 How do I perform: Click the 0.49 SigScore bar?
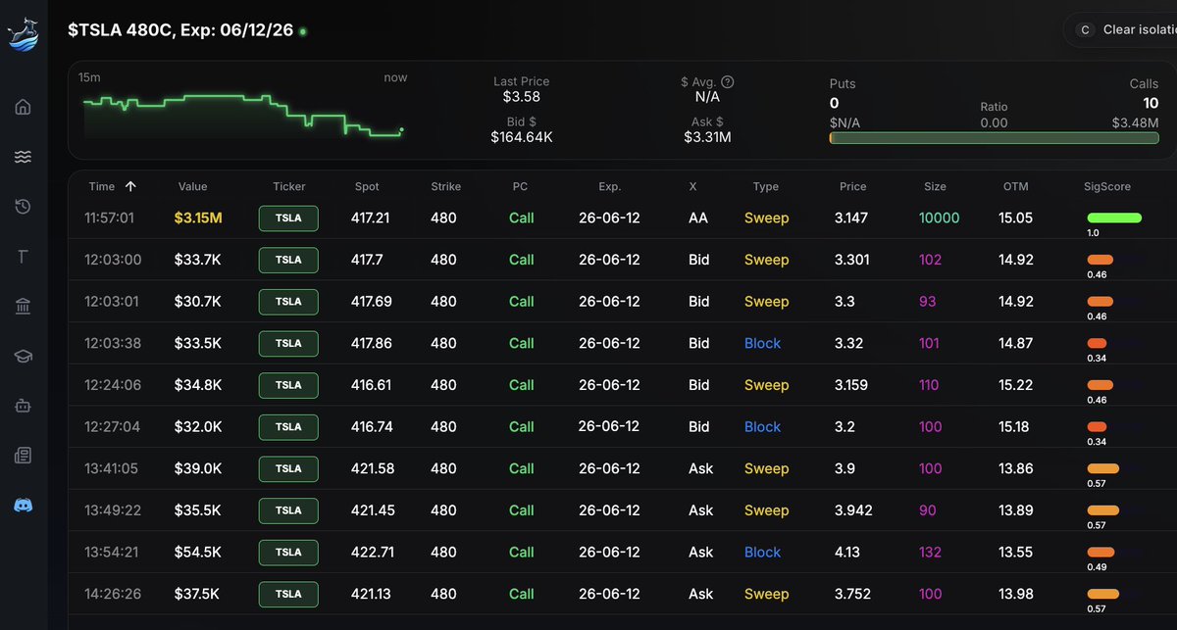pos(1100,552)
